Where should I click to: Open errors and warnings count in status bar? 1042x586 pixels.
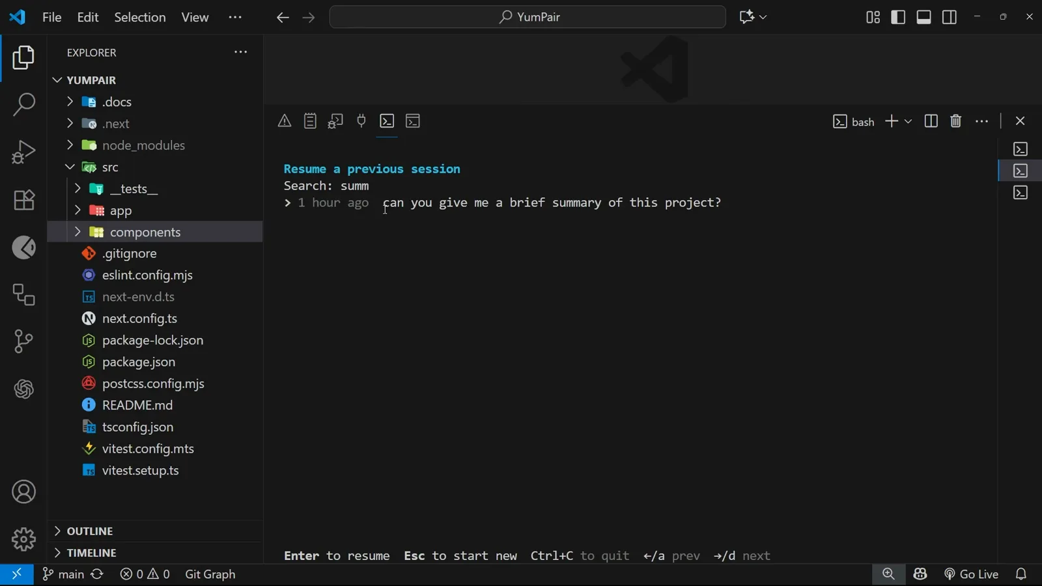pos(145,574)
